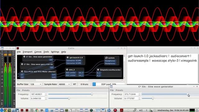Click the gst-launch-1.0 command text in editor window
Screen dimensions: 199x112
(162, 58)
